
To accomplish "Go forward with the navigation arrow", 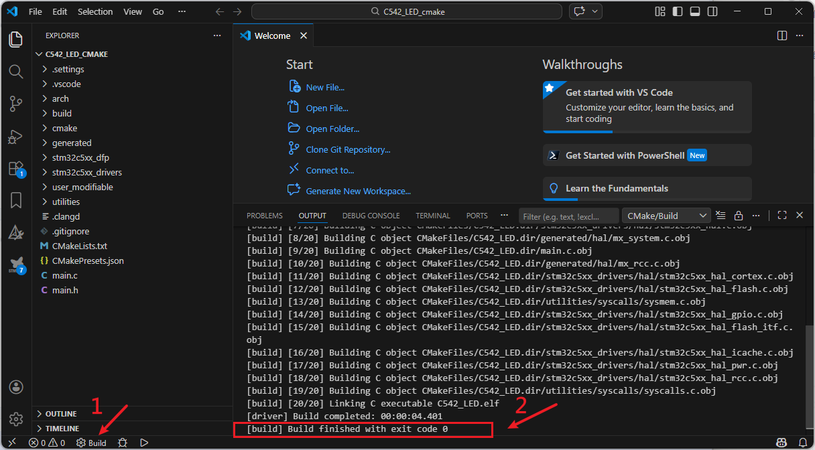I will [237, 11].
